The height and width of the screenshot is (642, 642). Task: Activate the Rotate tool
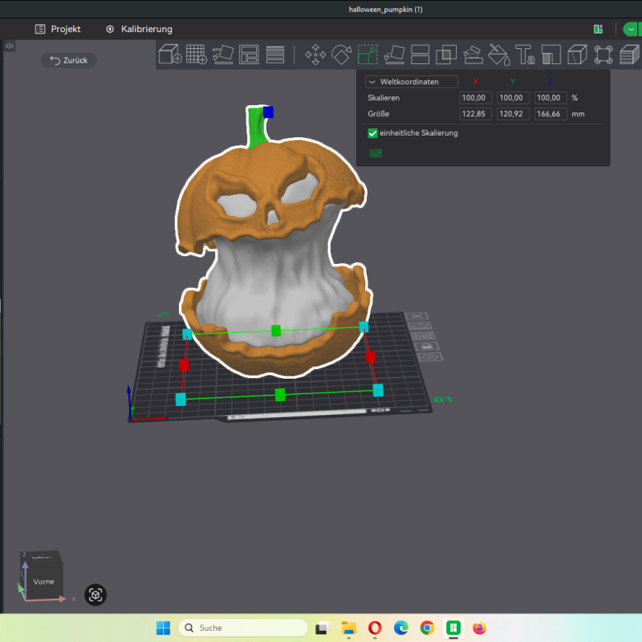pos(342,55)
